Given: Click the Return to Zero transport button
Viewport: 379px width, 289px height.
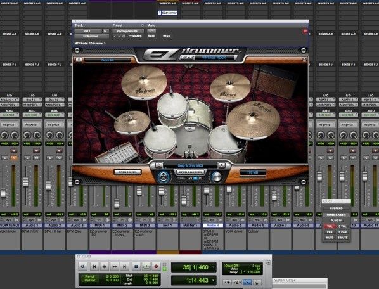Looking at the screenshot, I should (x=94, y=267).
